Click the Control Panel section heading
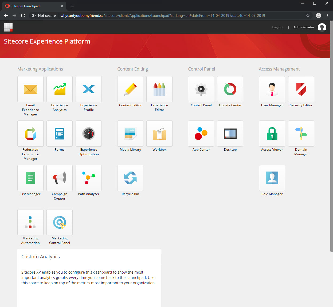 coord(201,69)
